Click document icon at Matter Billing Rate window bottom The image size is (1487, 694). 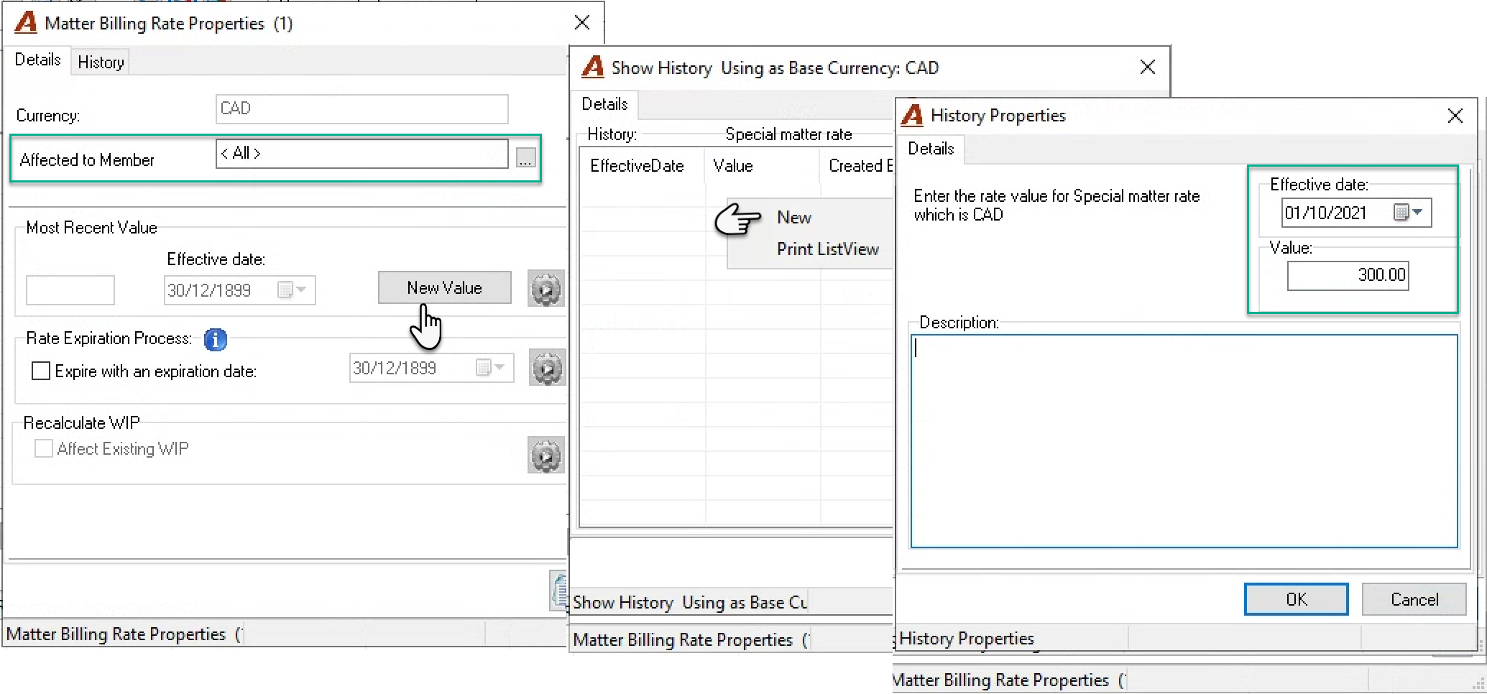pyautogui.click(x=559, y=591)
